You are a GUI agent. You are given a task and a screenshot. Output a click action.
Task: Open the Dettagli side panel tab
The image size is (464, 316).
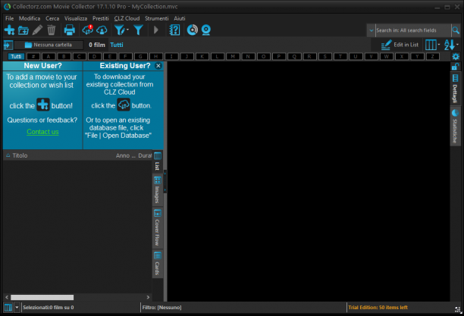tap(455, 89)
